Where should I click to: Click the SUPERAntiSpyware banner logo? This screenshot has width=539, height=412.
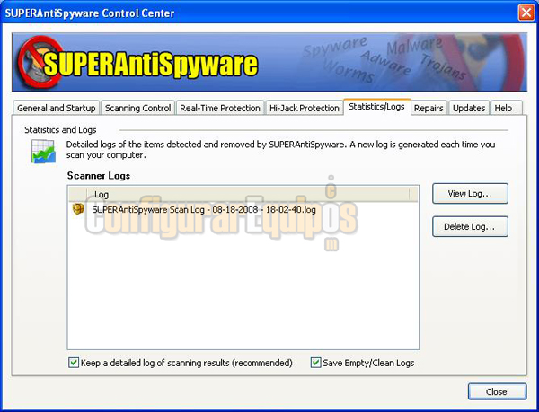tap(137, 63)
